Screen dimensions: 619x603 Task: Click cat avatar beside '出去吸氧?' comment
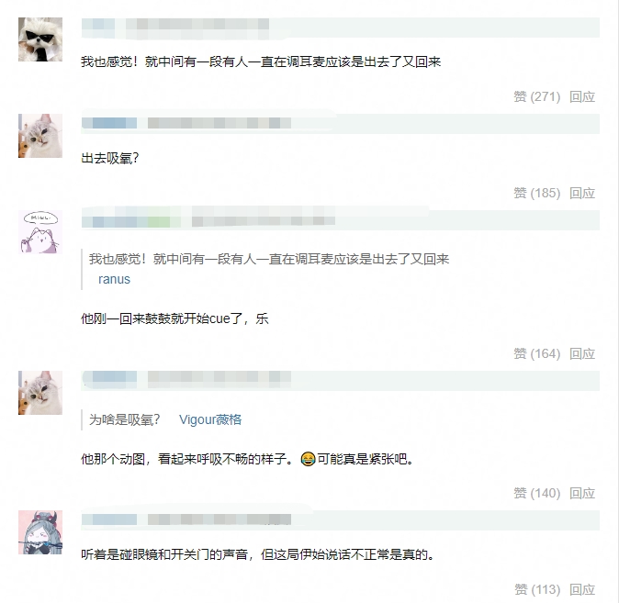click(x=40, y=136)
